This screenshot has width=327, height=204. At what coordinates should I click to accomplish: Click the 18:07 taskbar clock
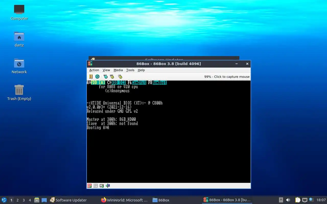pyautogui.click(x=321, y=200)
